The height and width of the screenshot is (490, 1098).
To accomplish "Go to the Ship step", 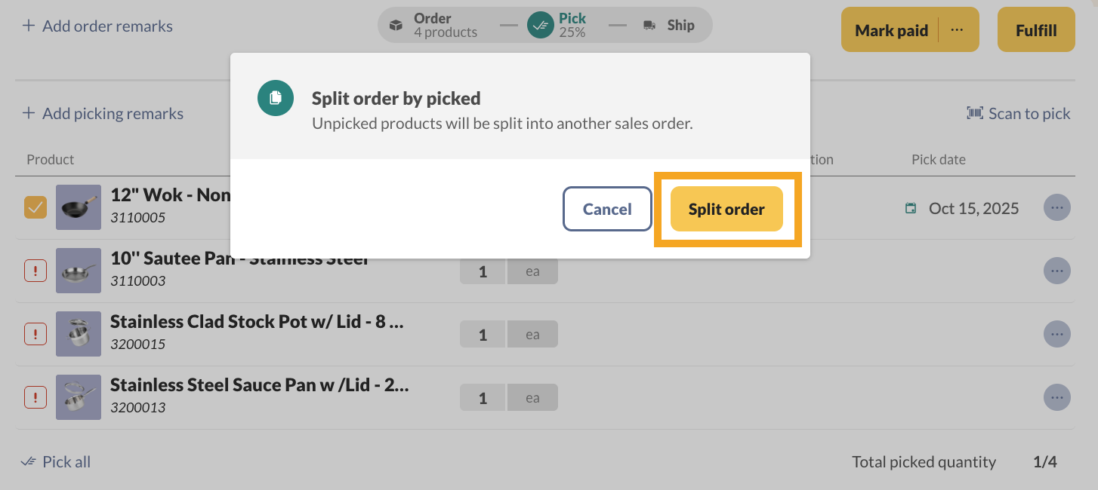I will click(x=680, y=26).
